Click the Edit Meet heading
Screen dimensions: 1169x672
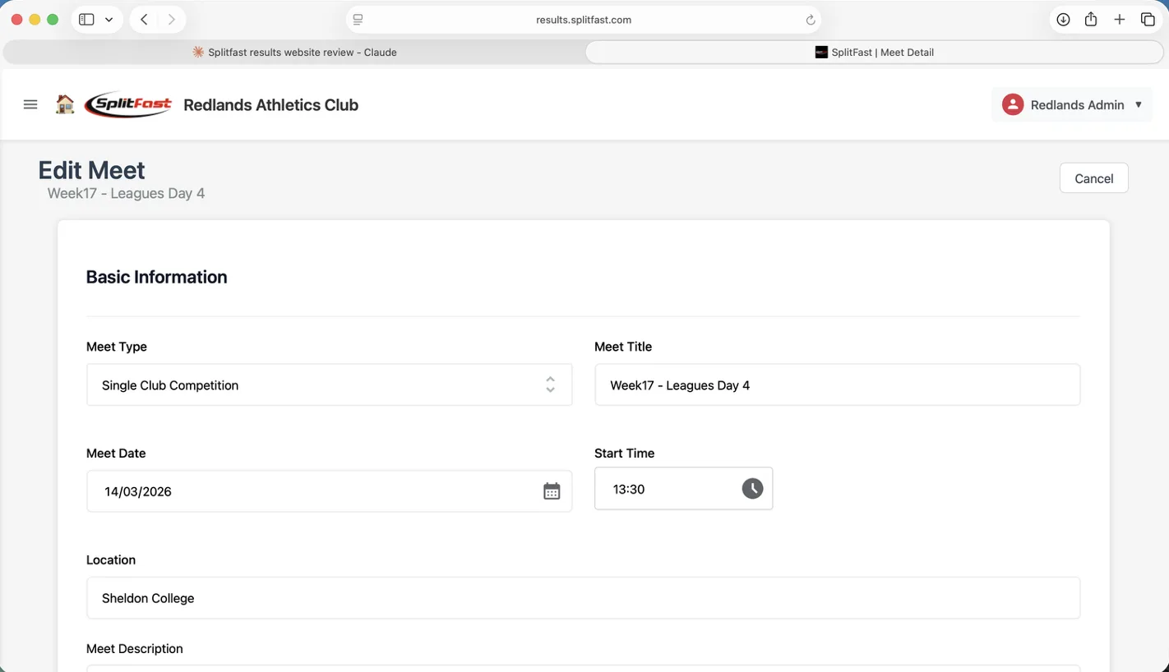(x=91, y=170)
